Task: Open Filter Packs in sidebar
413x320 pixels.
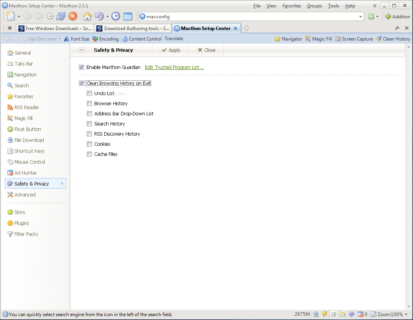Action: click(23, 234)
